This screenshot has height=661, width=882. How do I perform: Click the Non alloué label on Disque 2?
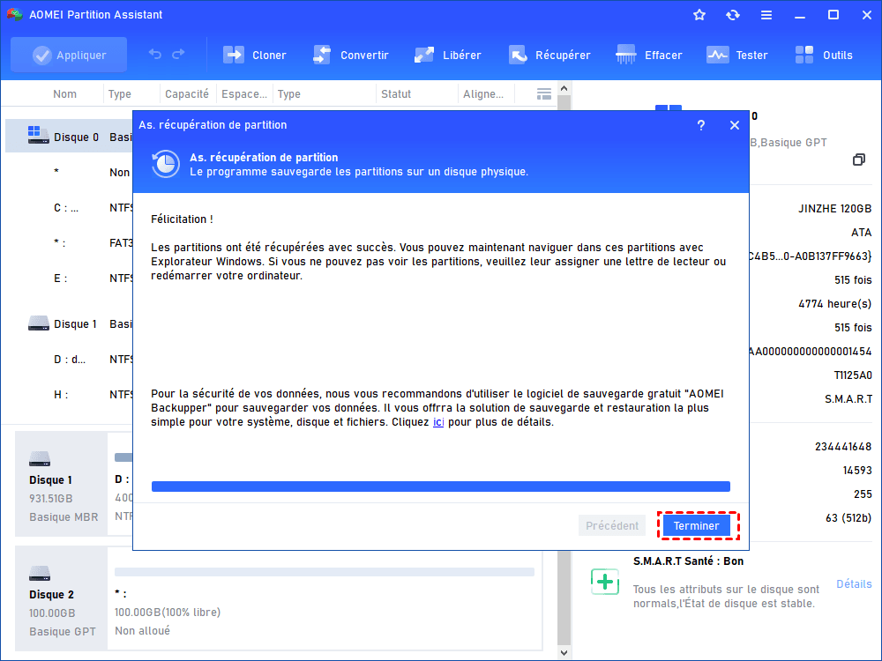(x=142, y=631)
